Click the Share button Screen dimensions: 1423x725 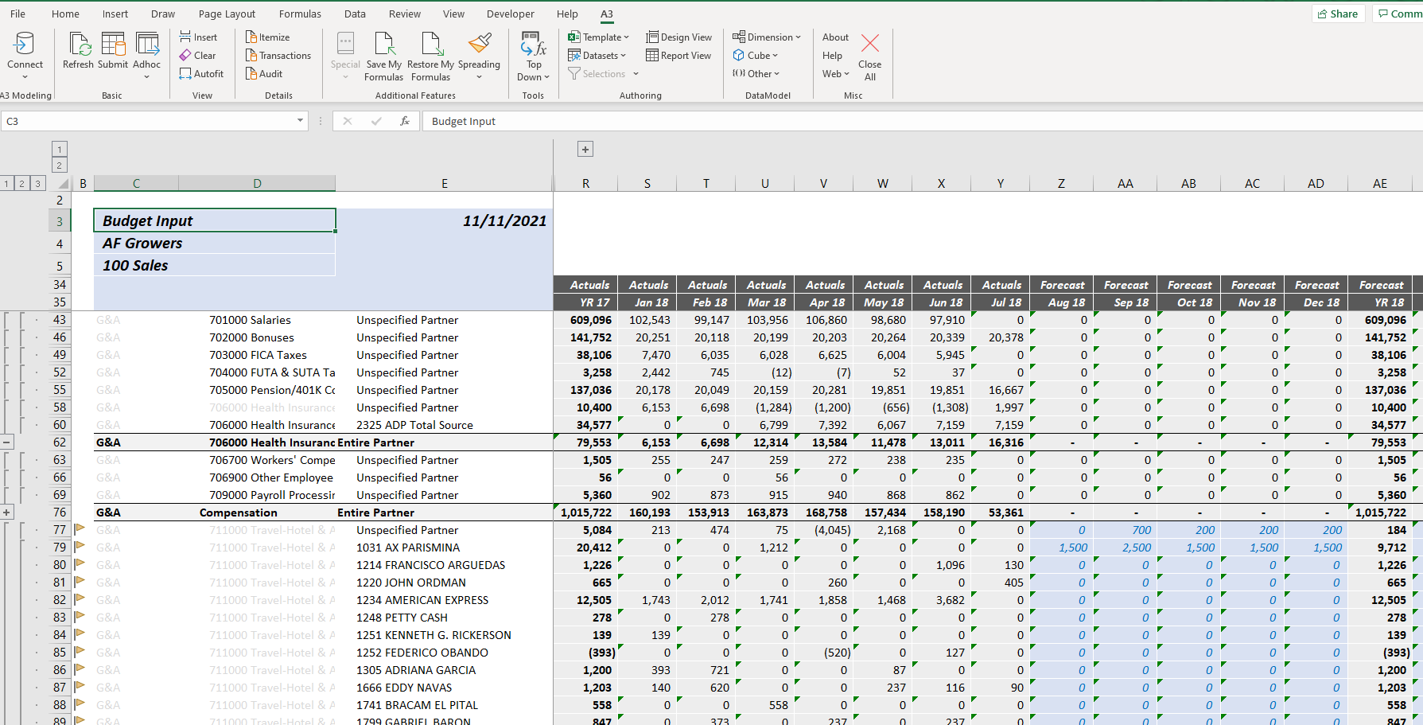coord(1338,13)
